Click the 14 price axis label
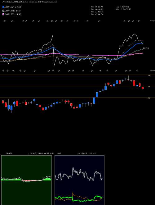This screenshot has width=155, height=205. tap(148, 98)
